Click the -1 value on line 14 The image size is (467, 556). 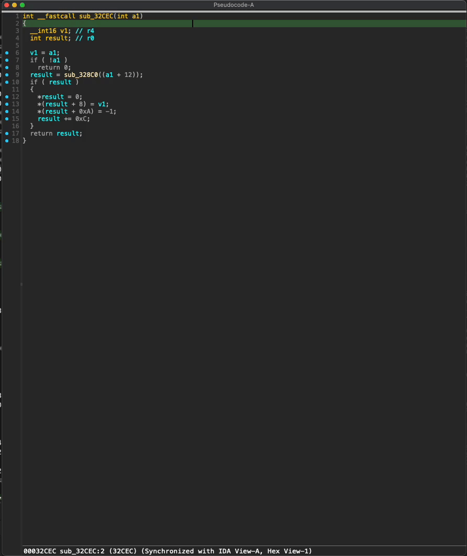click(109, 112)
